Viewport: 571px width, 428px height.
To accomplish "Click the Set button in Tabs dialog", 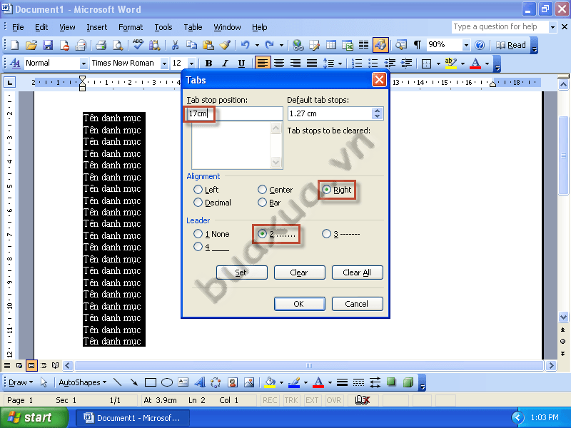I will click(x=242, y=272).
